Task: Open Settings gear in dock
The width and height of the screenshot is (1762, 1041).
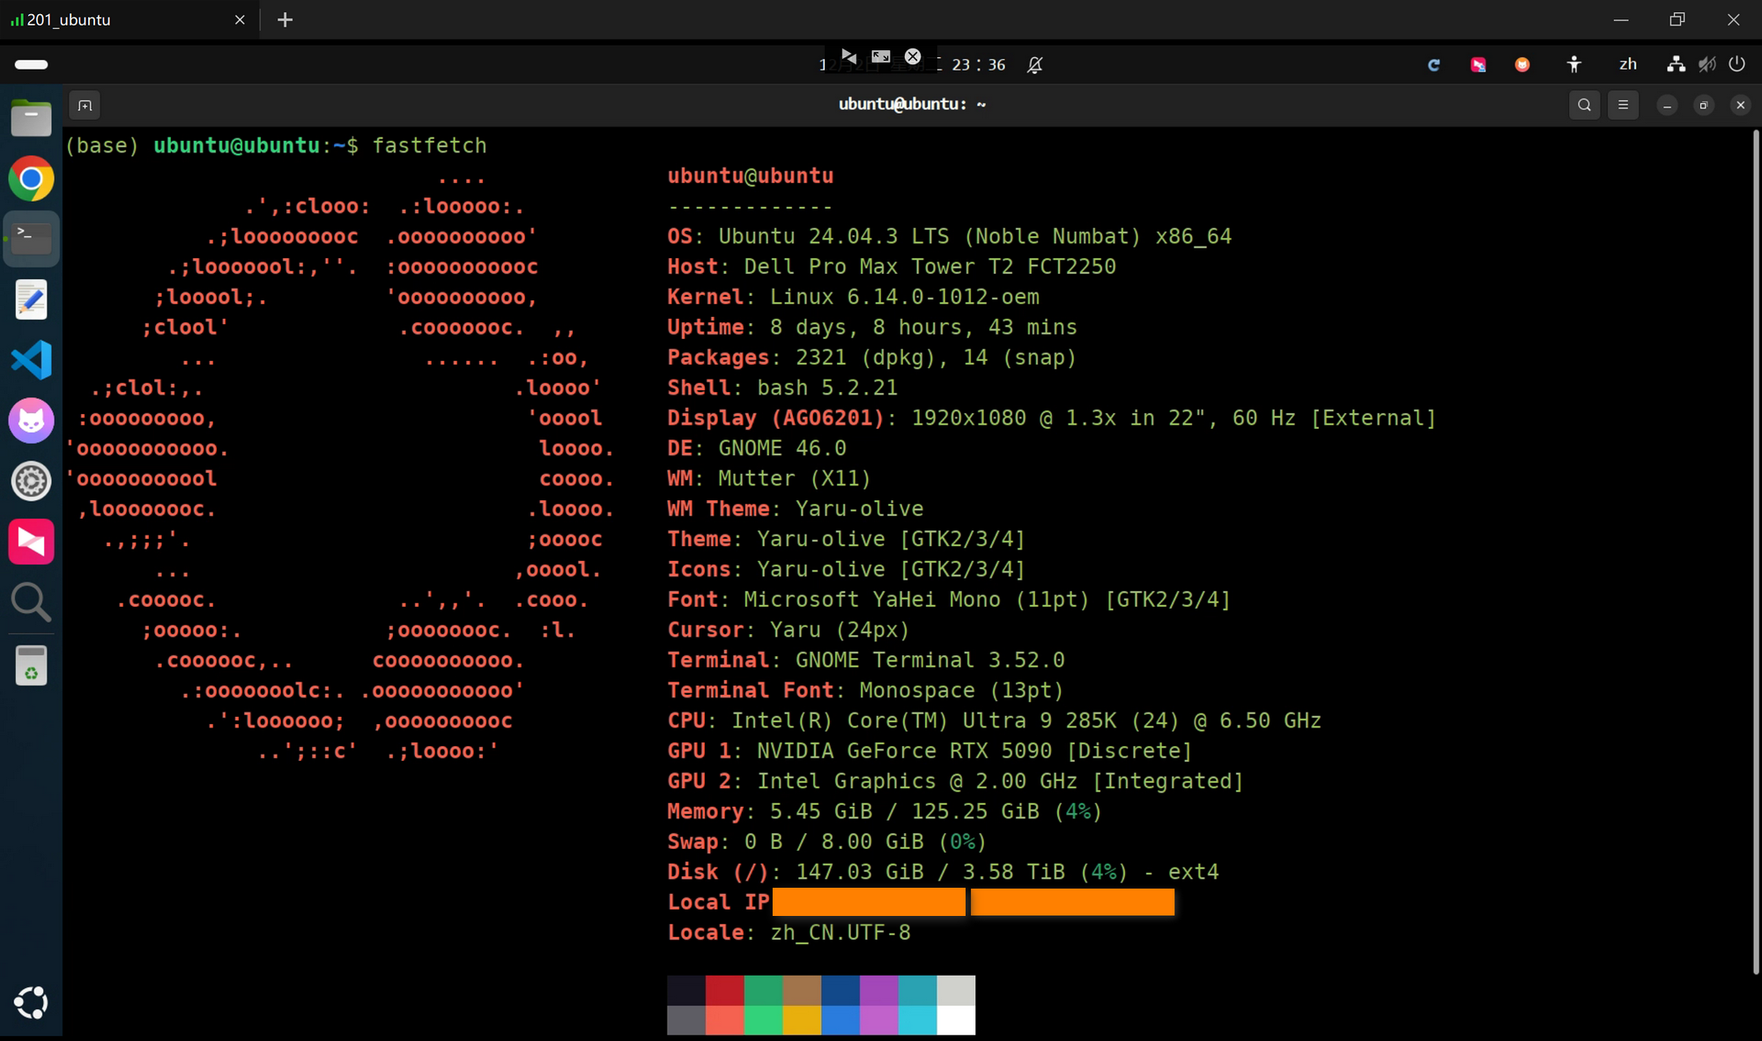Action: [31, 481]
